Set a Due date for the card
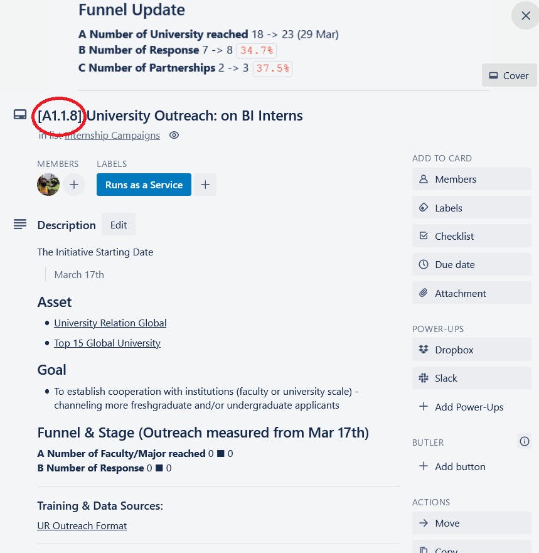The image size is (539, 553). coord(471,264)
